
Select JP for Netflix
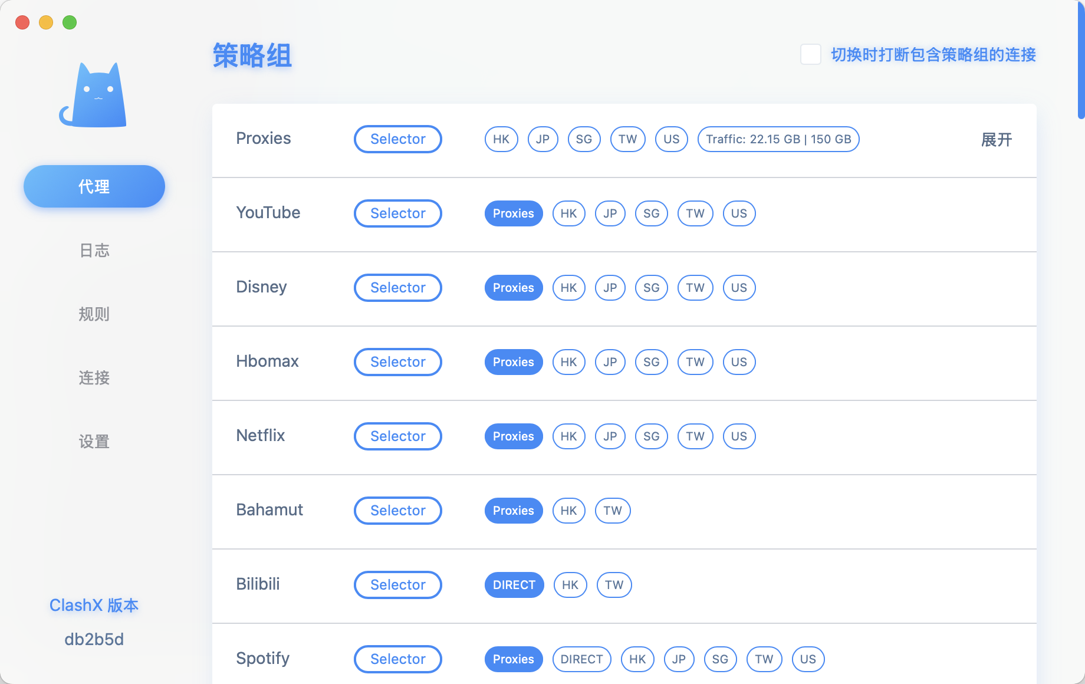pos(610,436)
